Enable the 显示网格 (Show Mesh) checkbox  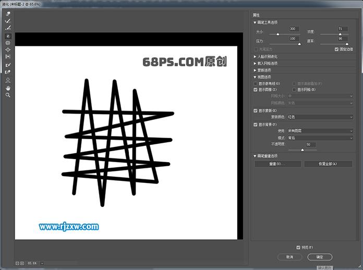point(294,90)
